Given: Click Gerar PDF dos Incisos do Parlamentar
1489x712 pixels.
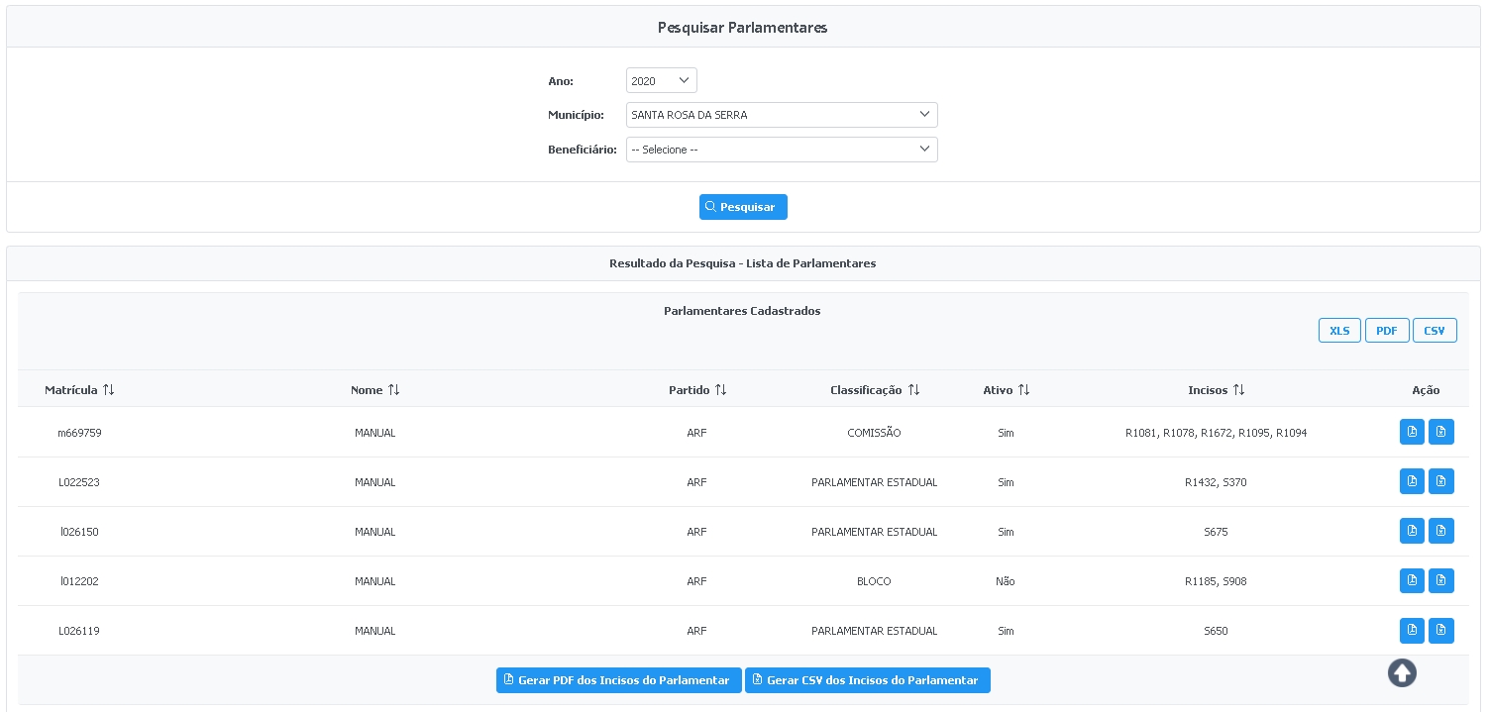Looking at the screenshot, I should tap(618, 680).
